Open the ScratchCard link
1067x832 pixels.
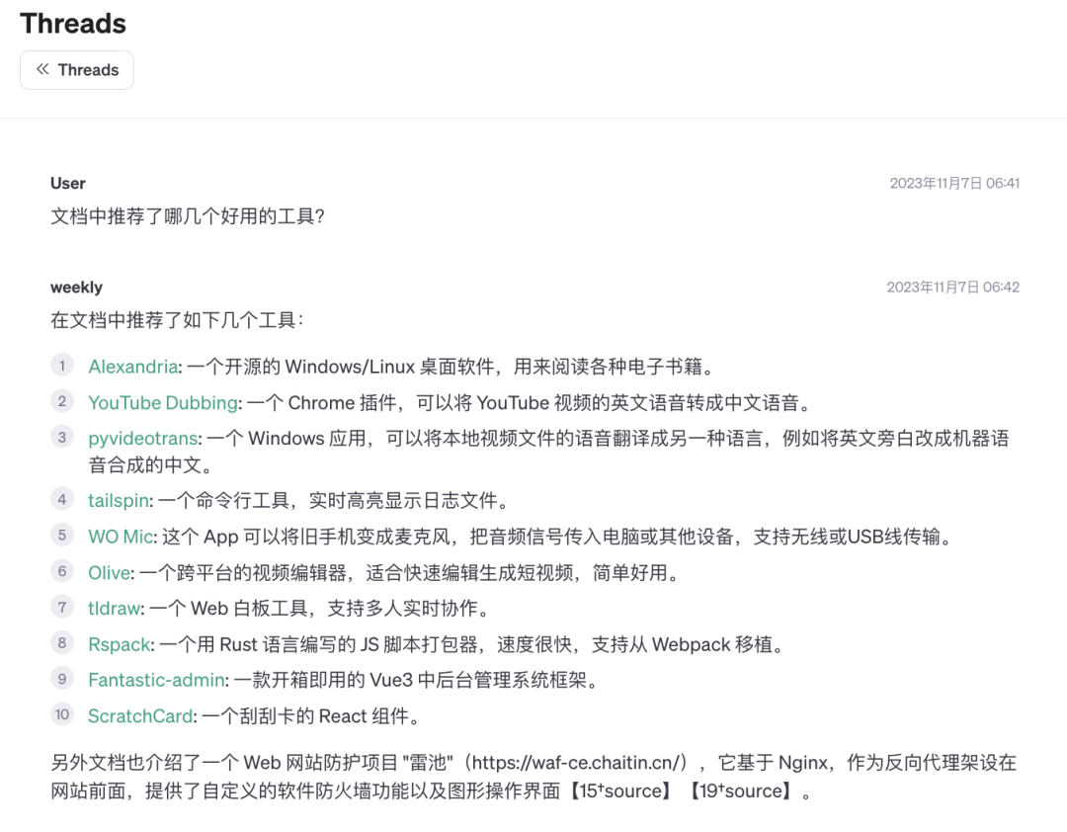[x=140, y=715]
